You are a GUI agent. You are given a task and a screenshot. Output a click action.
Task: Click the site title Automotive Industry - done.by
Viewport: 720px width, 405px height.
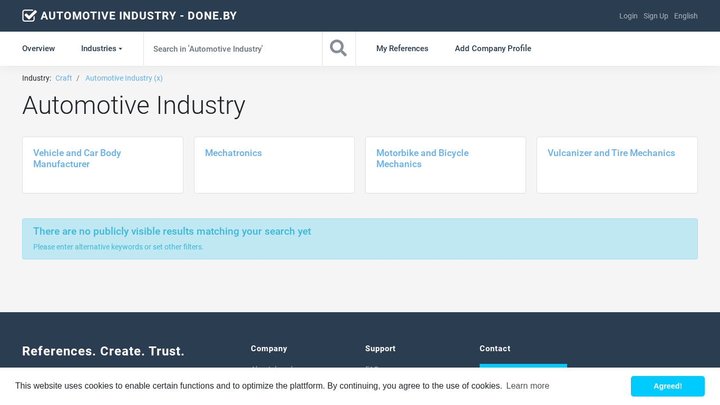click(x=139, y=16)
